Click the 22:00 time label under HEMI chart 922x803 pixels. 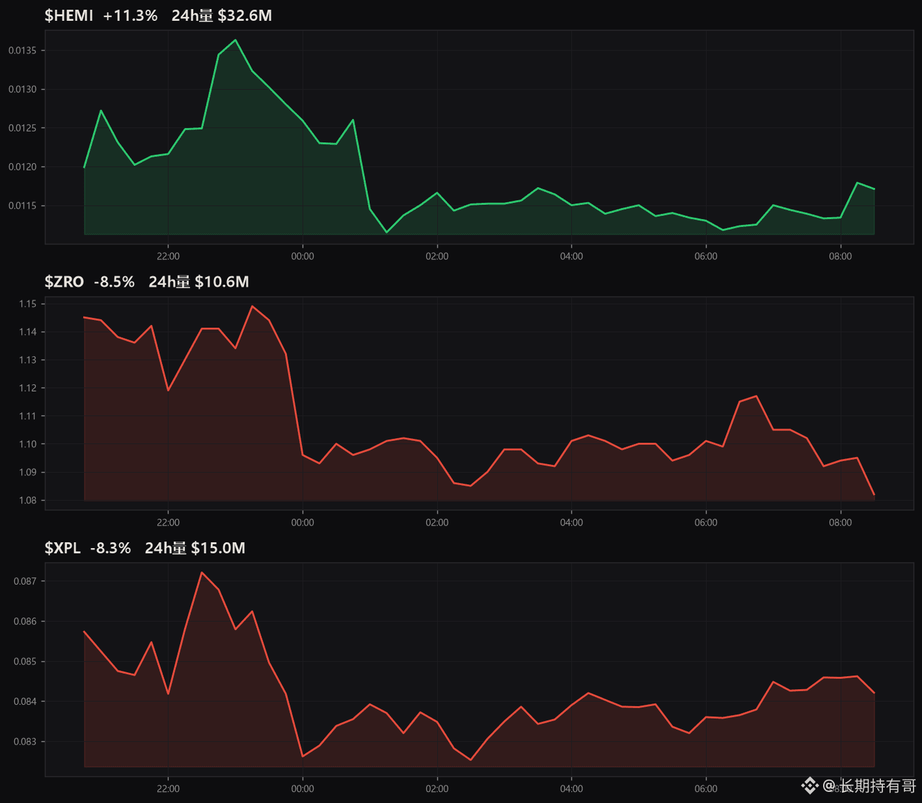[168, 256]
